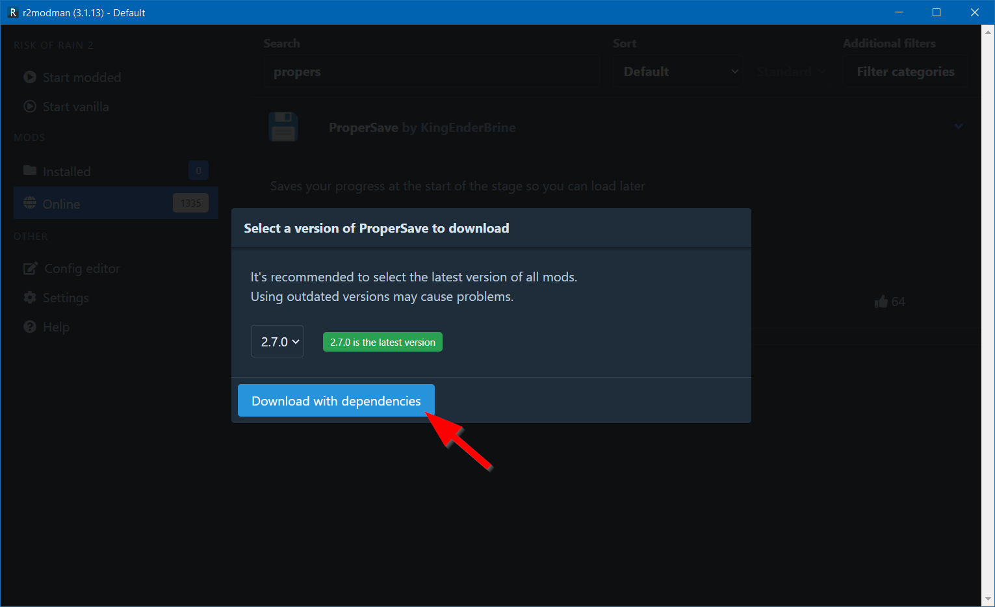Click the Installed count badge showing 0

coord(198,170)
